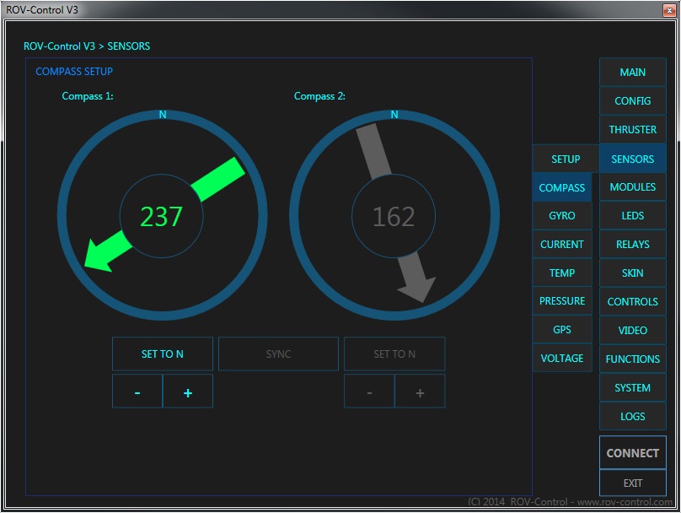Open the GYRO sensor settings
Viewport: 681px width, 513px height.
coord(562,215)
